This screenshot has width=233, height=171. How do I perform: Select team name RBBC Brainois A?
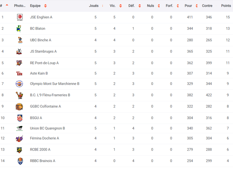(43, 161)
